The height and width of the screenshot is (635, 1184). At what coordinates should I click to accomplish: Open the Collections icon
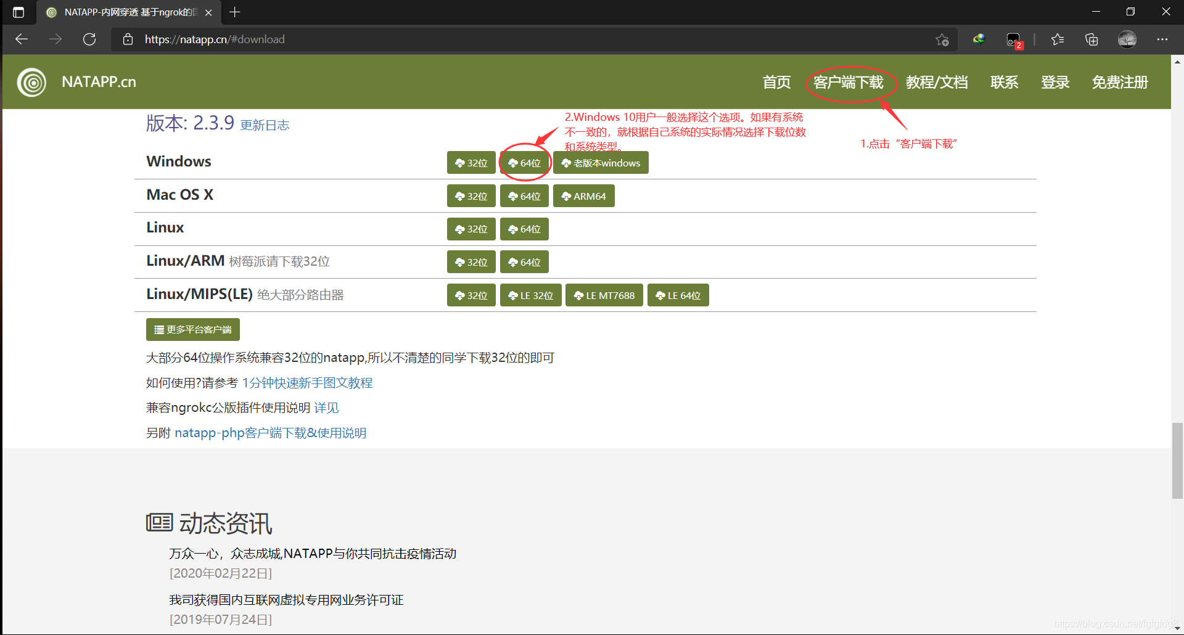coord(1091,39)
